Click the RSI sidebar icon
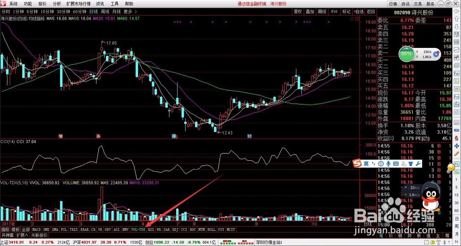 click(x=456, y=129)
